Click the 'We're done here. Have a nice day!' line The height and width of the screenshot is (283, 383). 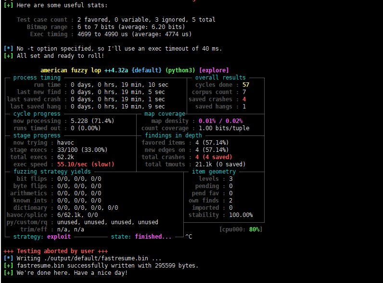(66, 273)
